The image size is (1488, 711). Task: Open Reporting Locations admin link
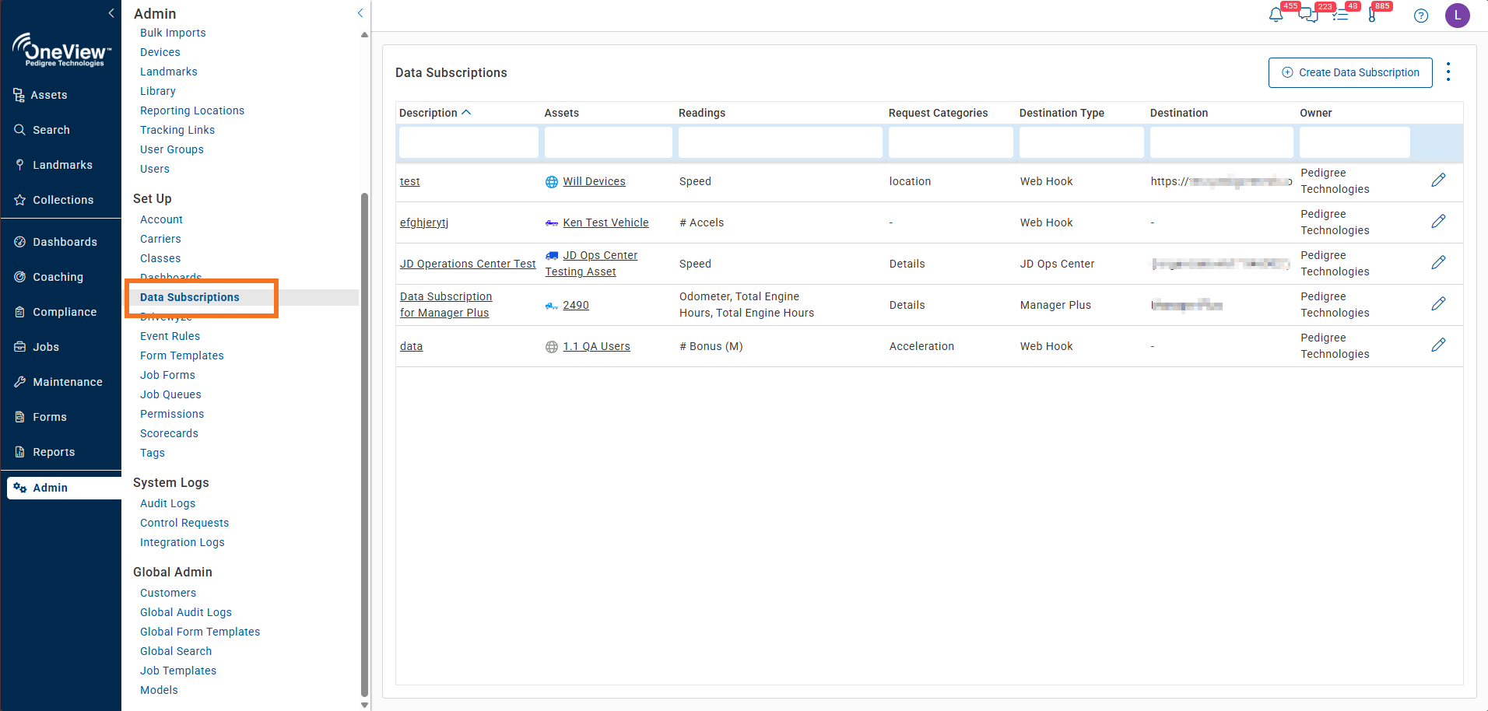tap(192, 110)
